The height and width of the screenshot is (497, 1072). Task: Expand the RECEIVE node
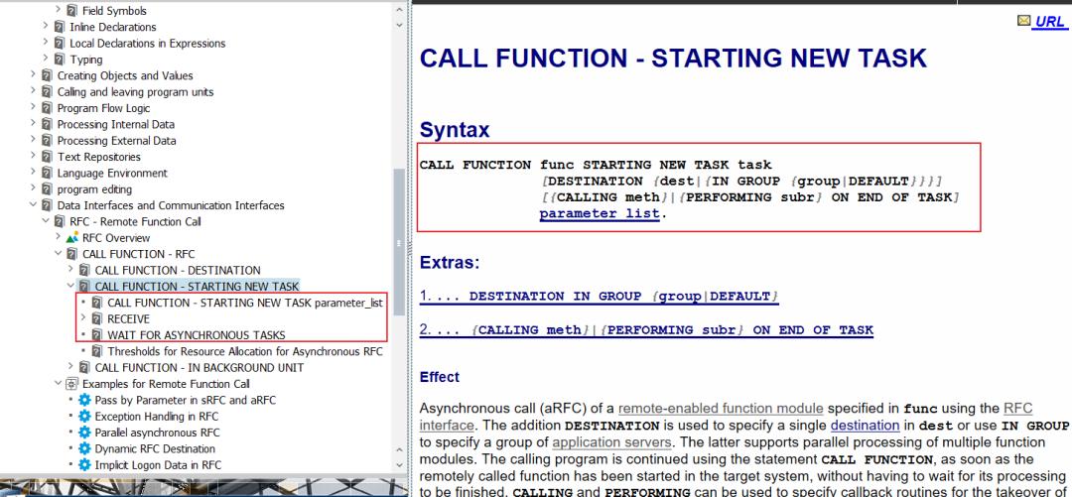click(83, 318)
